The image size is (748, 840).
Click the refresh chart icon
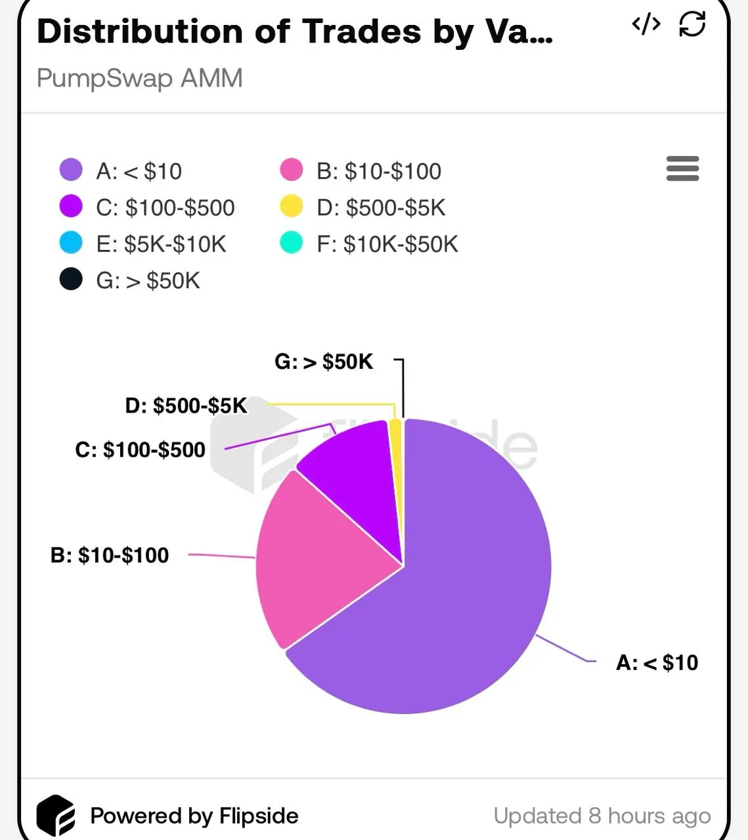(692, 24)
